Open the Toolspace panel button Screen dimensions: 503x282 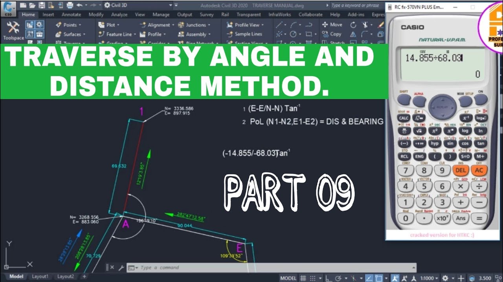click(13, 31)
